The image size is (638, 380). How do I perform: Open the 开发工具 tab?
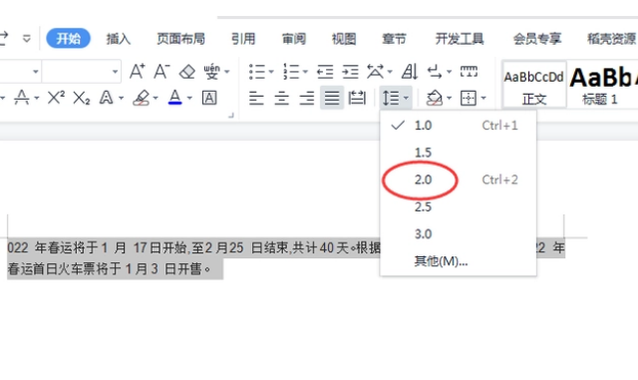(x=460, y=39)
